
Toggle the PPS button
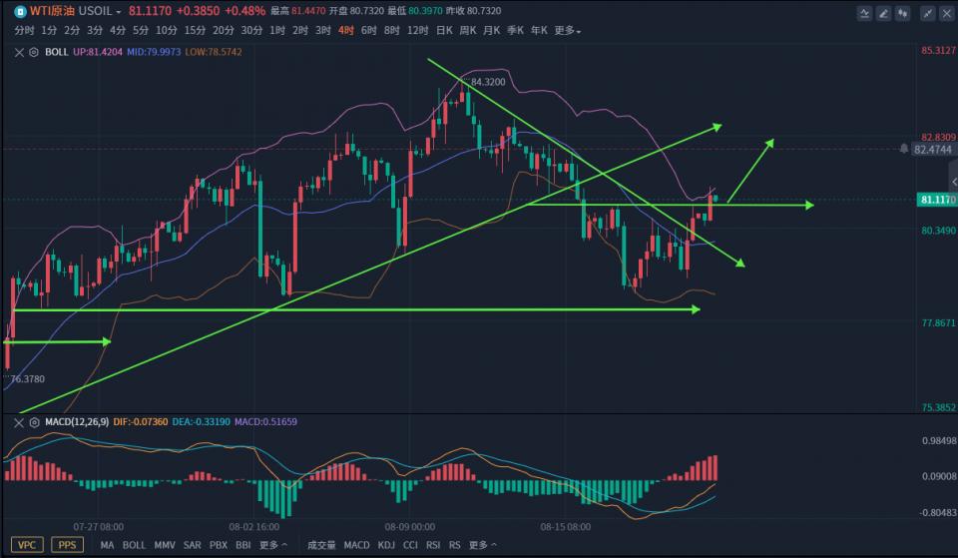(x=67, y=545)
